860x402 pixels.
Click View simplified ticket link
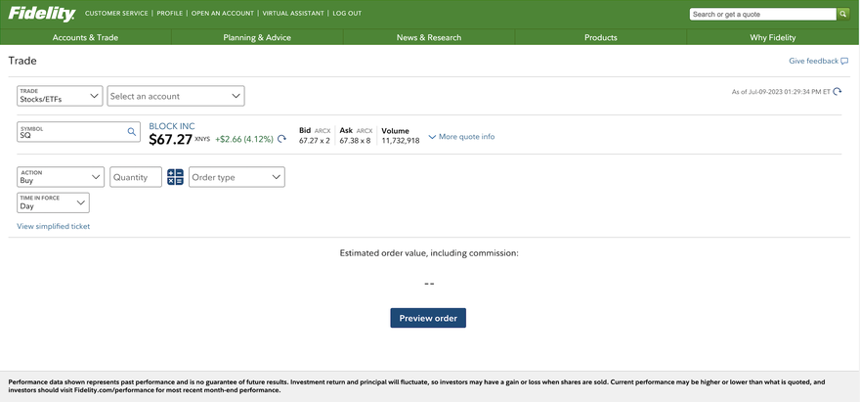tap(53, 226)
